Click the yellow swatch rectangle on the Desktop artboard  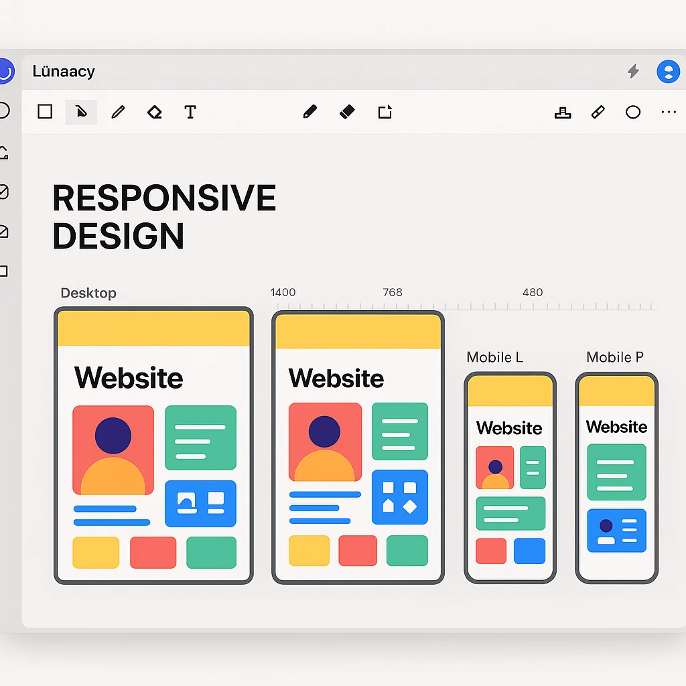point(95,552)
